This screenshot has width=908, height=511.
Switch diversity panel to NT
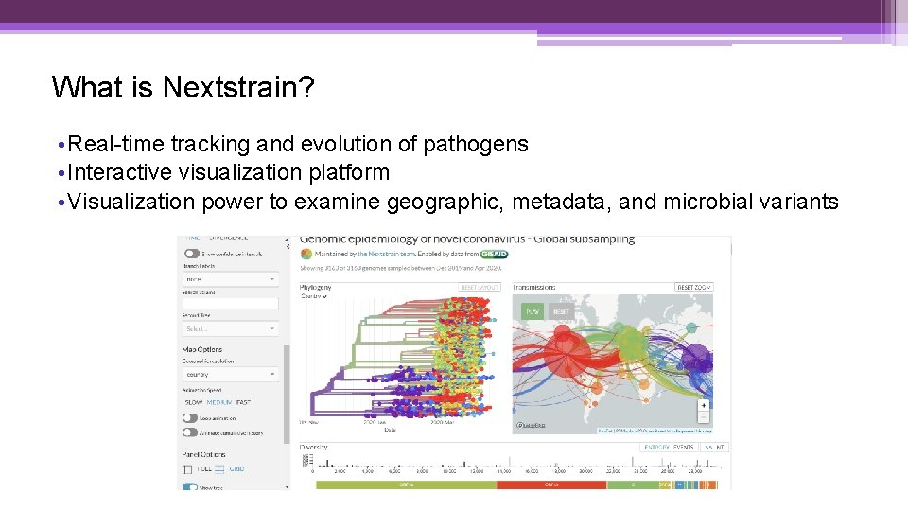click(x=720, y=448)
